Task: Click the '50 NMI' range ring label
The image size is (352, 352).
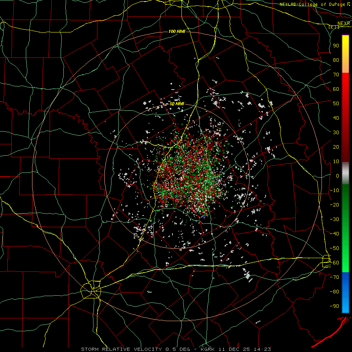Action: [177, 104]
